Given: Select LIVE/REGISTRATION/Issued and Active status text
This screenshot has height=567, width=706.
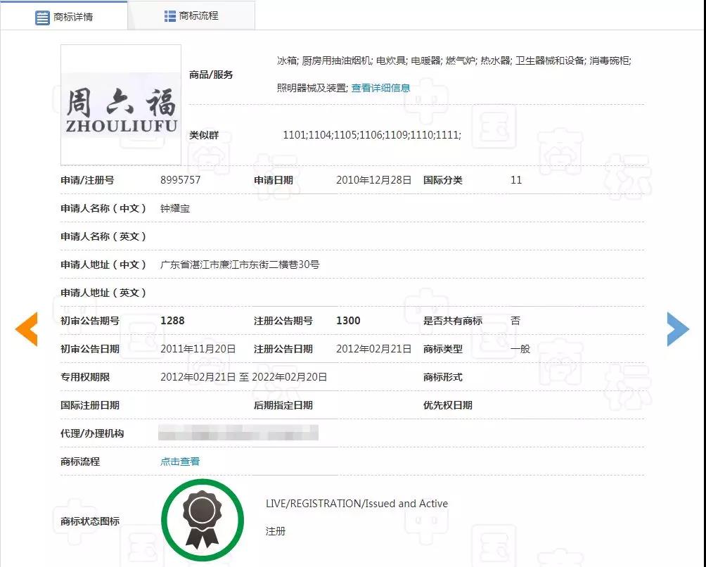Looking at the screenshot, I should tap(357, 504).
